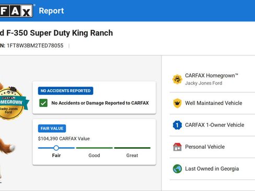This screenshot has height=191, width=255.
Task: Click the FAIR VALUE badge
Action: [x=52, y=128]
